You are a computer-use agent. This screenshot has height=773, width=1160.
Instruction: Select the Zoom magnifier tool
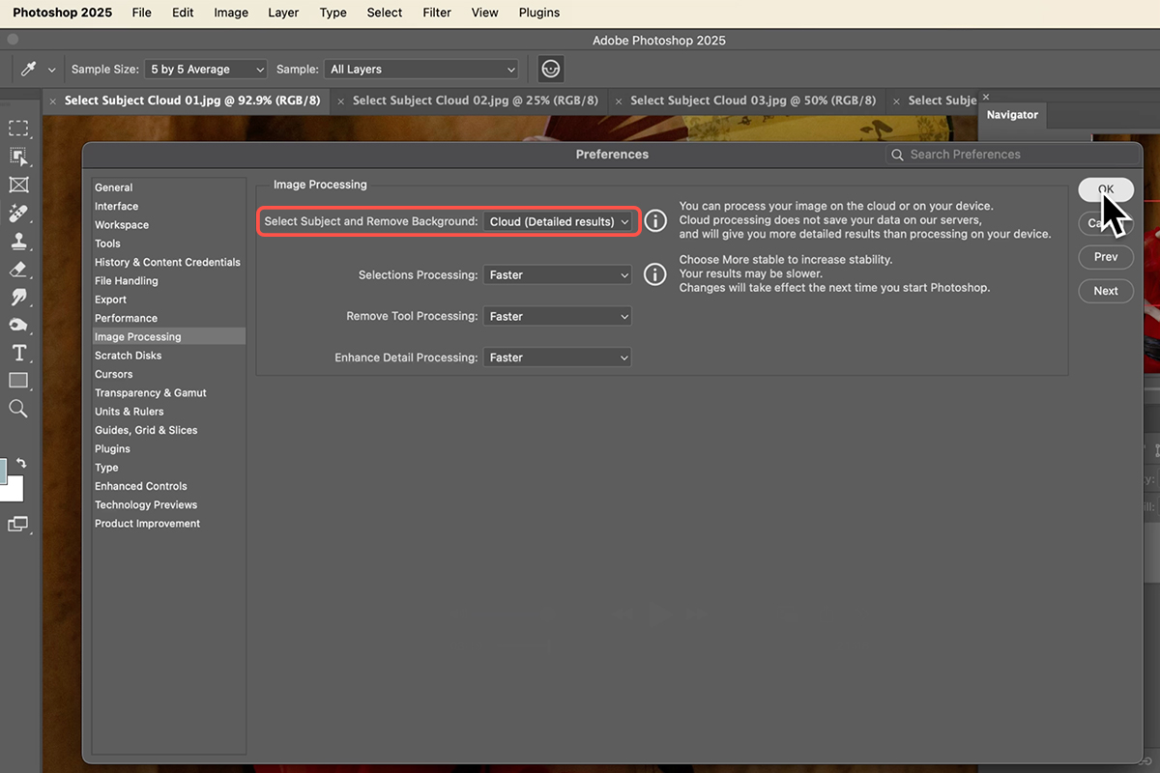tap(18, 409)
